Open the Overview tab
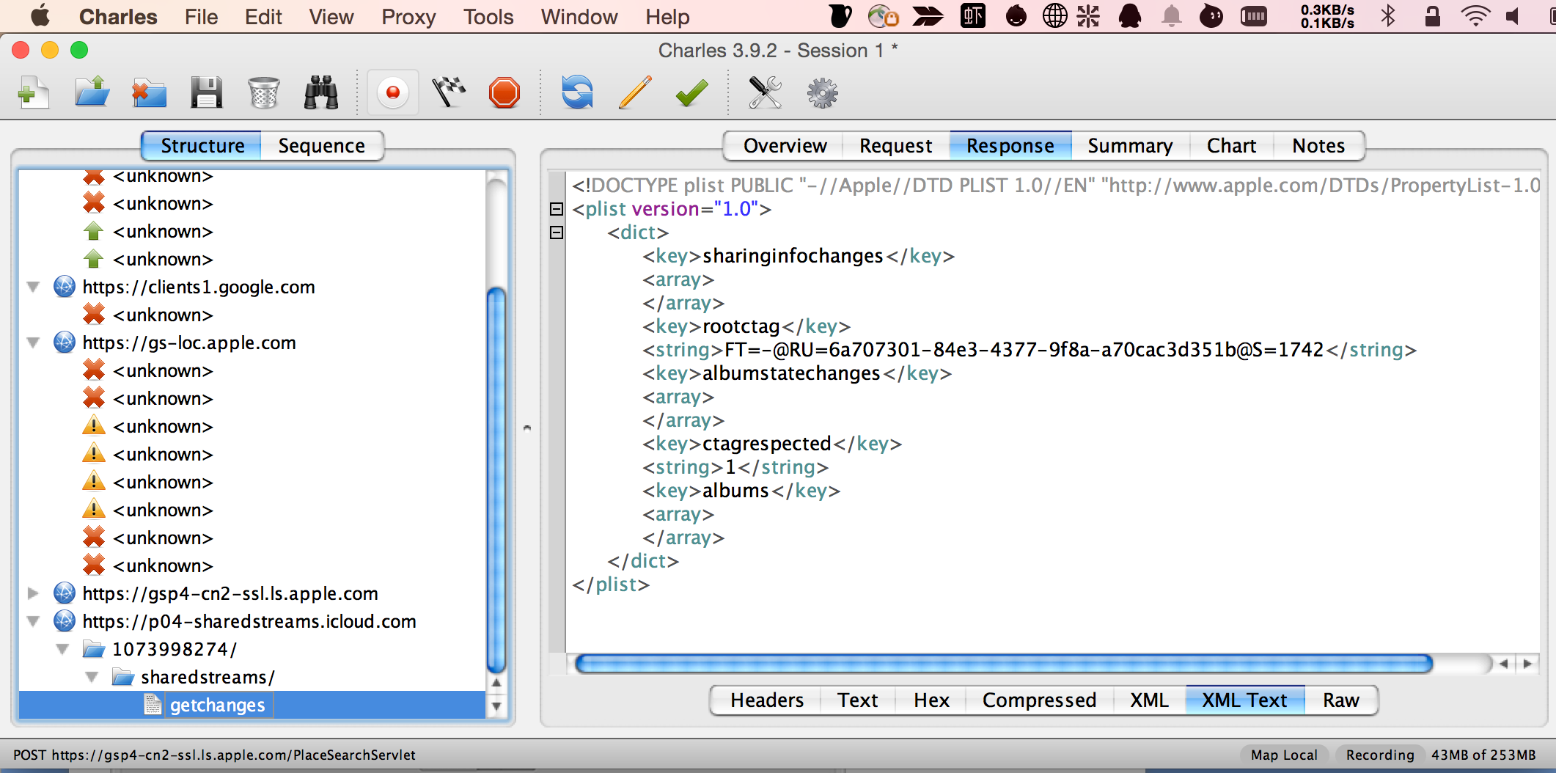 (785, 146)
